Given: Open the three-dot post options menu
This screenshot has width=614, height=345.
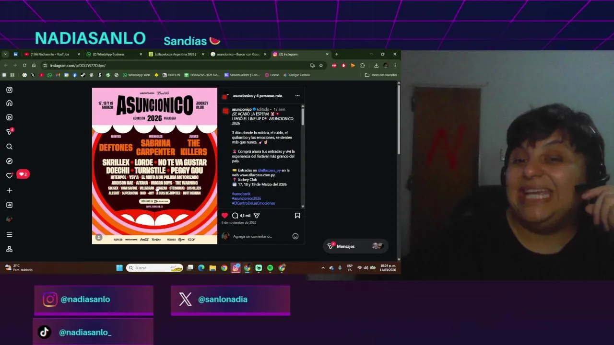Looking at the screenshot, I should point(297,96).
